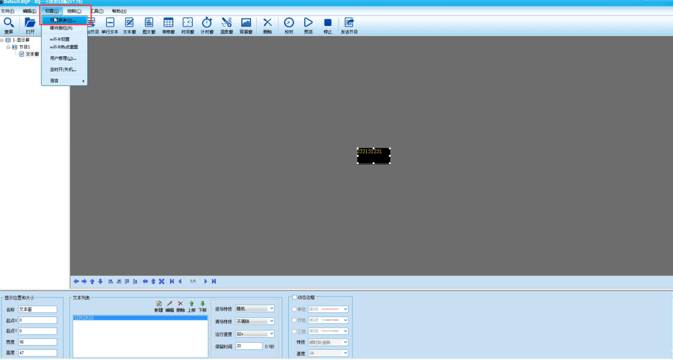Insert a 图文窗 image-text window

149,25
